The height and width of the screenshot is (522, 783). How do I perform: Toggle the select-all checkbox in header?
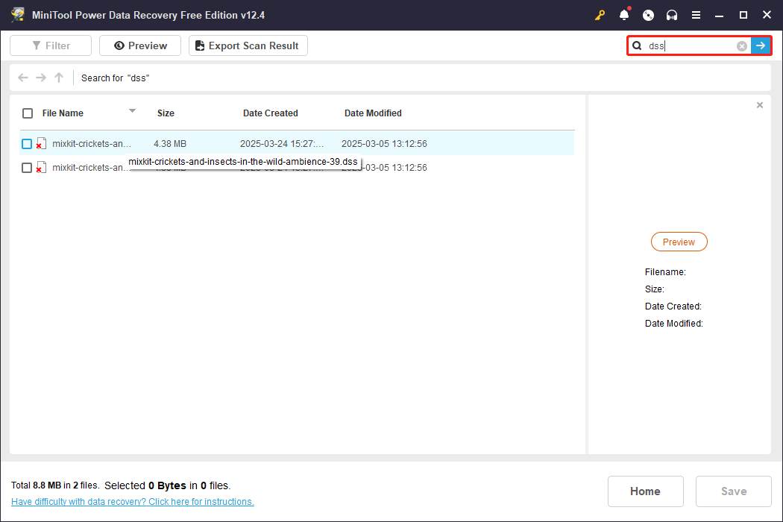tap(28, 113)
